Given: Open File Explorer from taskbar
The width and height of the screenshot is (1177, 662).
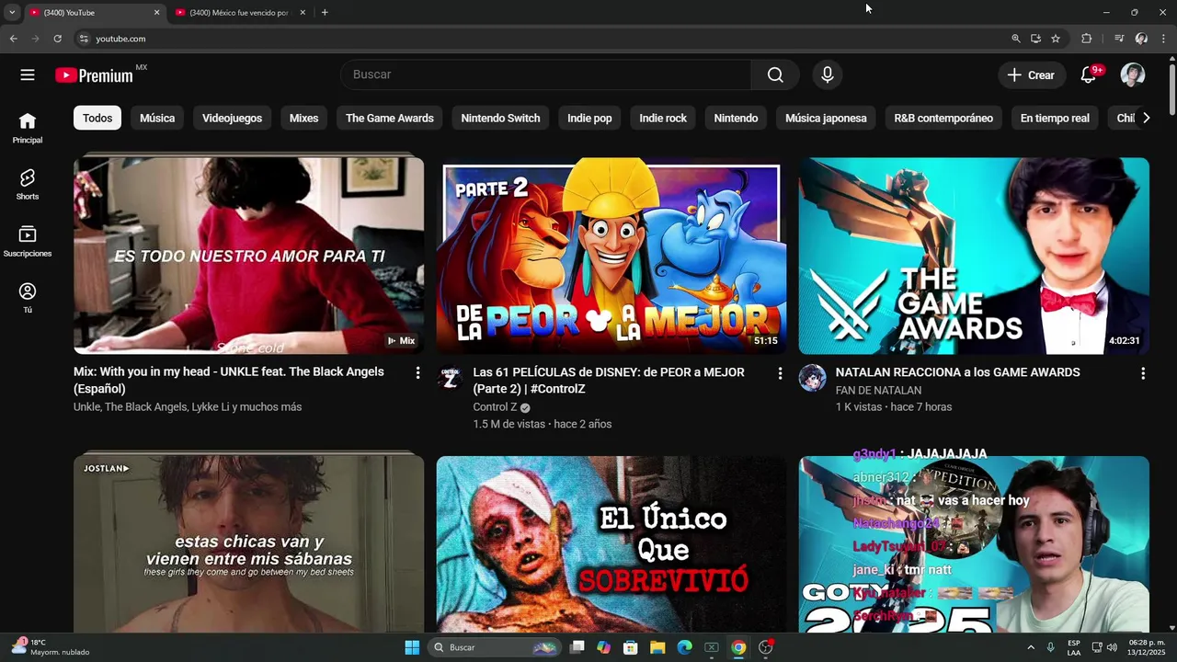Looking at the screenshot, I should pos(657,647).
